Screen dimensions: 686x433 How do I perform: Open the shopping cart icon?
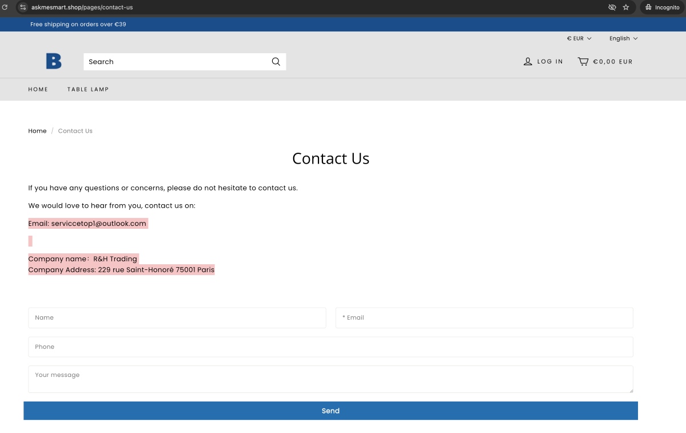[x=583, y=61]
